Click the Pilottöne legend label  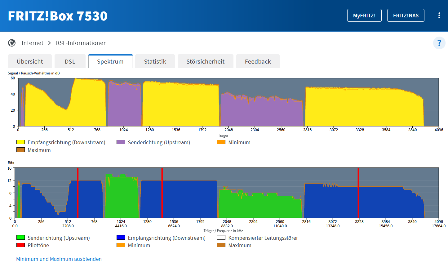[38, 245]
